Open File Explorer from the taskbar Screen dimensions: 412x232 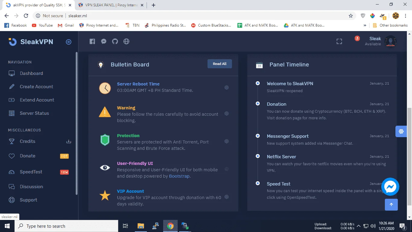(x=141, y=226)
